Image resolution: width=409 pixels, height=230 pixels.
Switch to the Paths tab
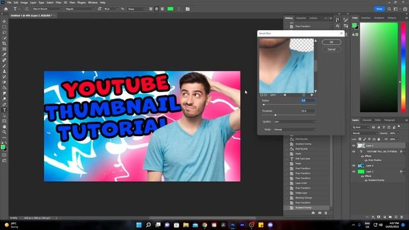point(378,120)
